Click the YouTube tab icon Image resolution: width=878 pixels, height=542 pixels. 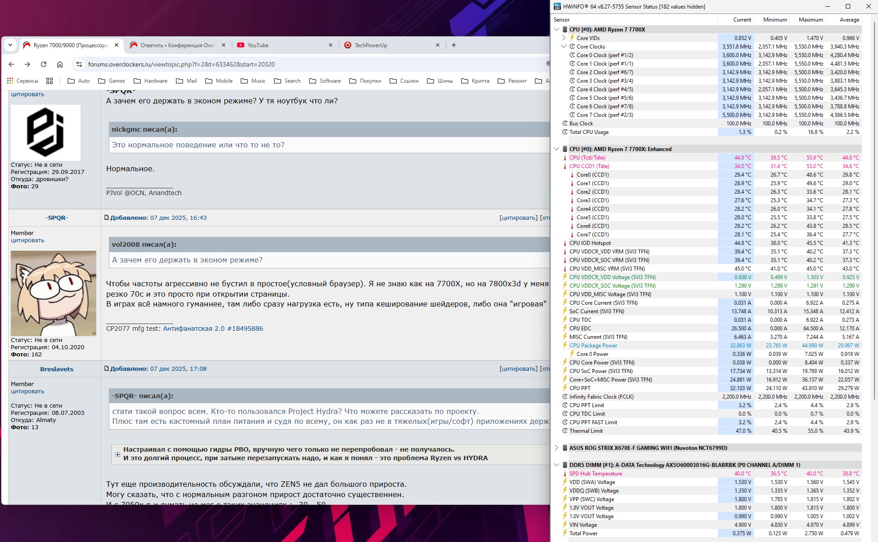(241, 45)
